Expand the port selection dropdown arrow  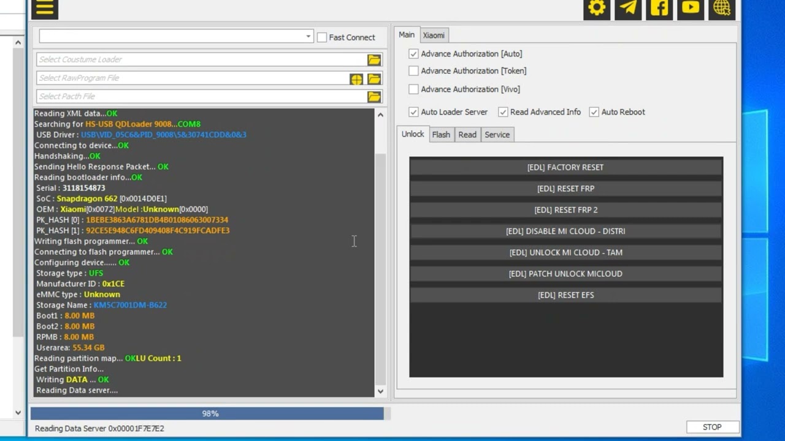pyautogui.click(x=308, y=37)
